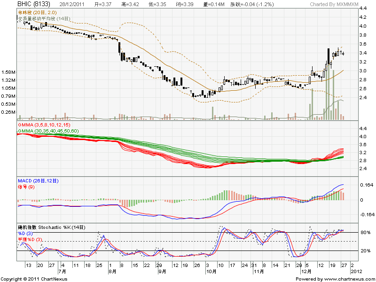The image size is (376, 282).
Task: Click the blue %D (3) legend
Action: coord(25,234)
